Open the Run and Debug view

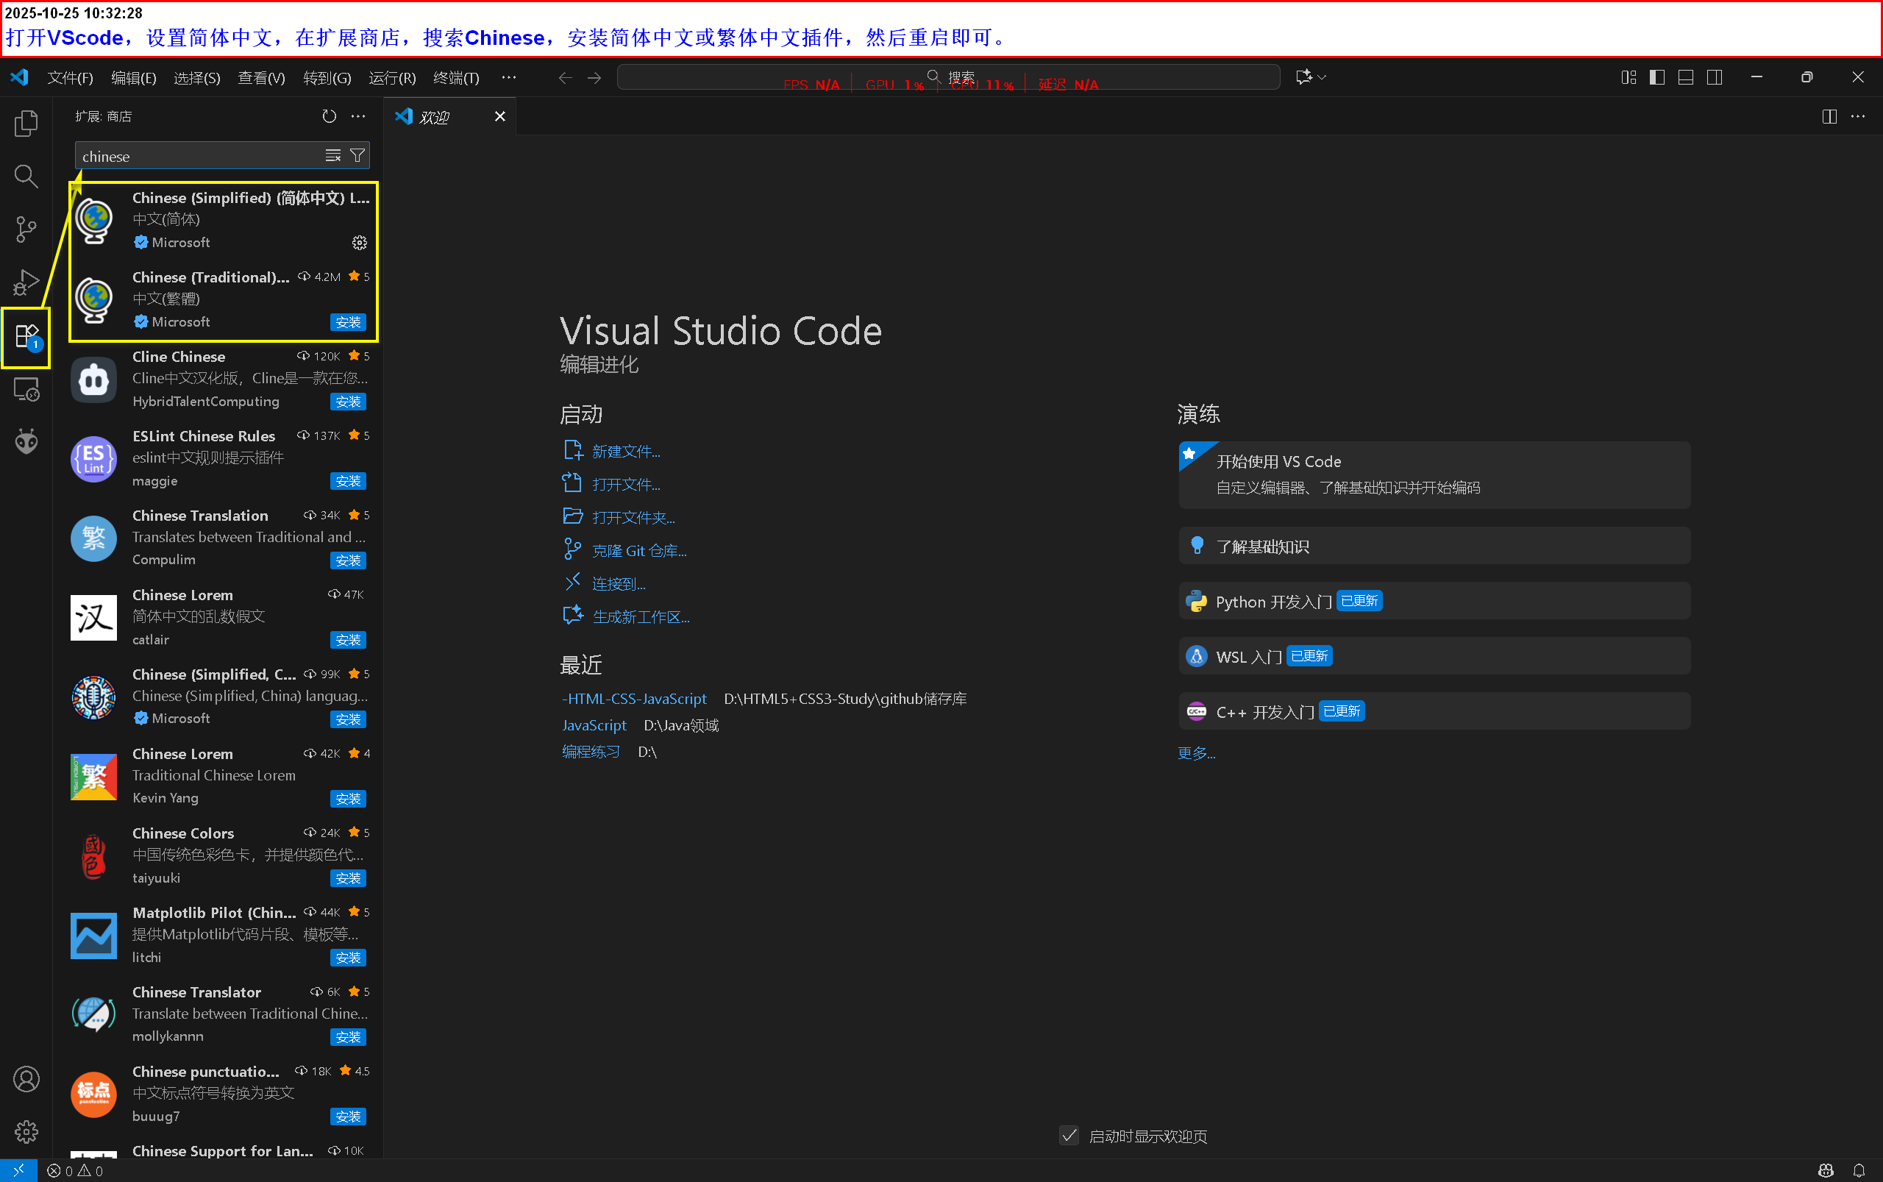point(26,282)
